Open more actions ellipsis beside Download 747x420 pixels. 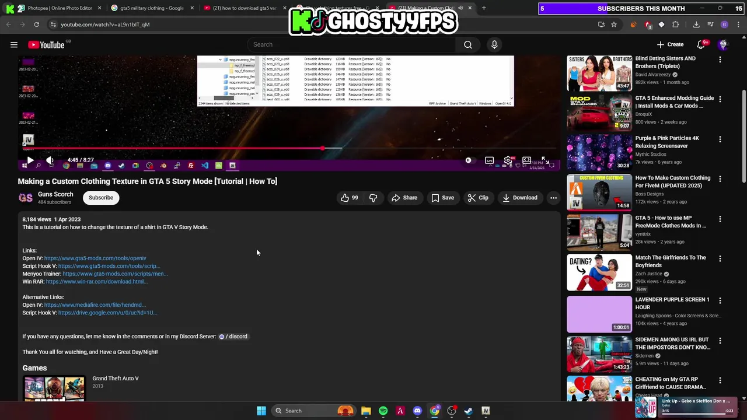click(x=553, y=198)
